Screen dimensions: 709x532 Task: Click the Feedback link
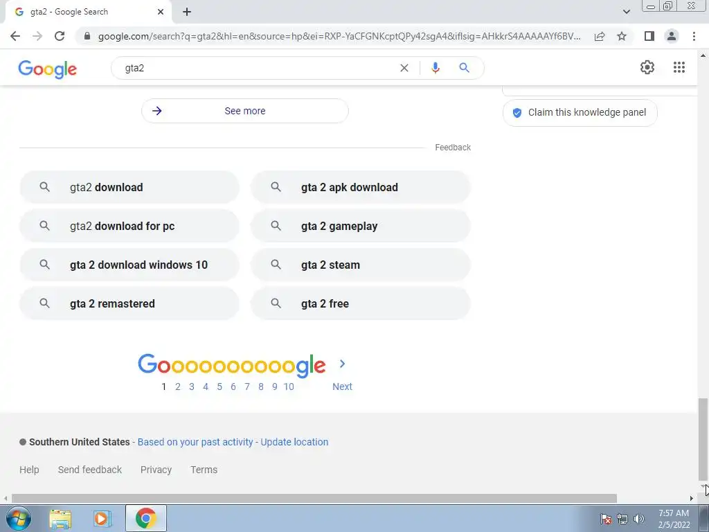(453, 148)
